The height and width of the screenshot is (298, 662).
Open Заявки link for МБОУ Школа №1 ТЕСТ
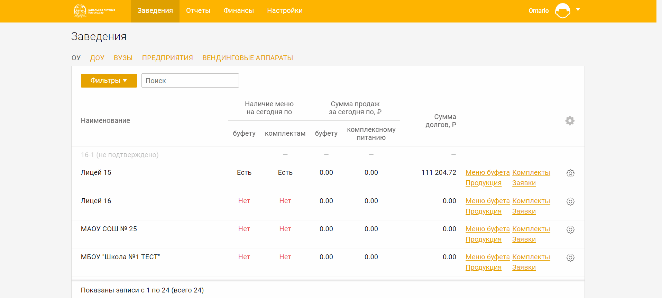[x=524, y=267]
